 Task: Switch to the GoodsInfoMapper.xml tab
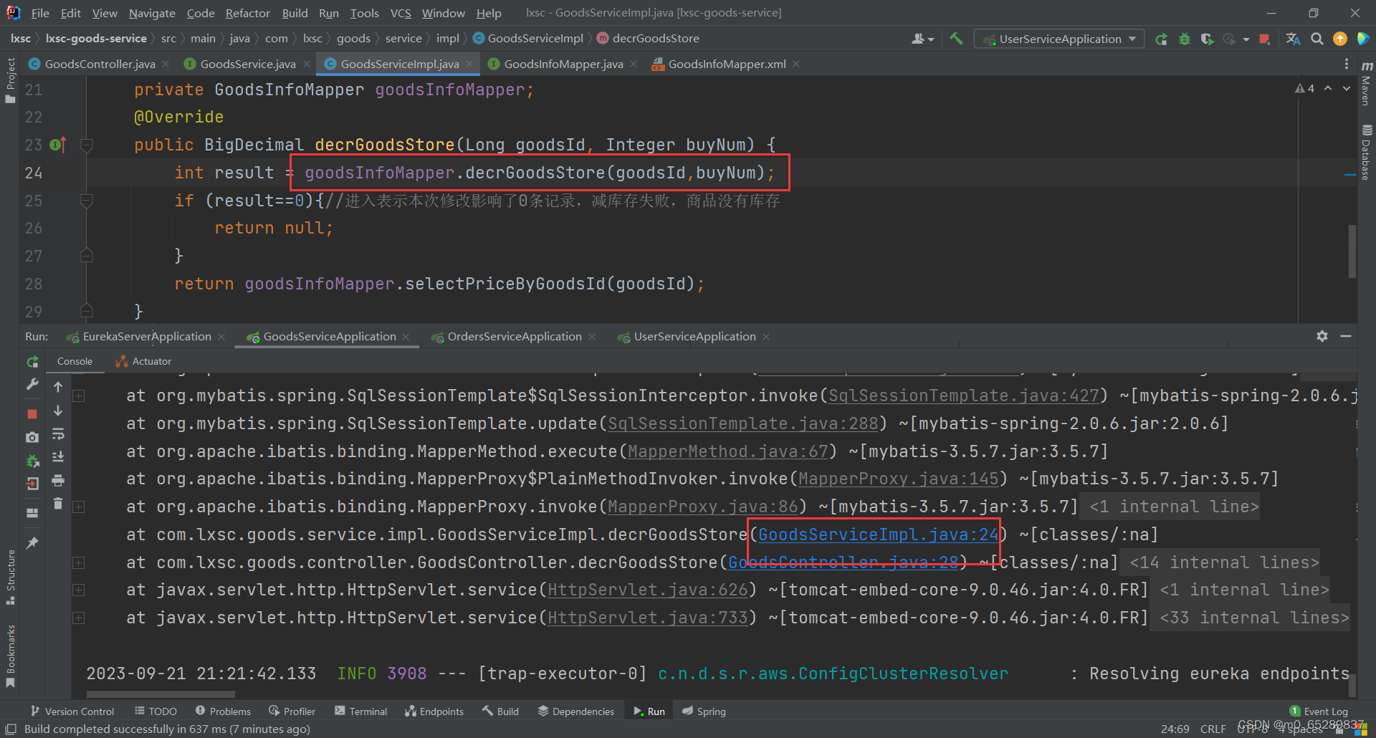tap(725, 64)
